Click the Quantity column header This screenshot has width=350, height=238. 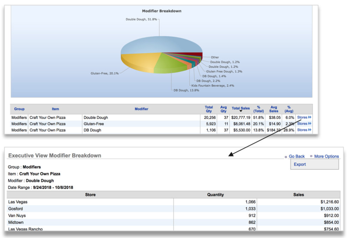tap(215, 195)
